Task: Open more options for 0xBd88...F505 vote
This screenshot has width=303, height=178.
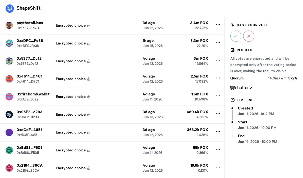Action: pos(218,149)
